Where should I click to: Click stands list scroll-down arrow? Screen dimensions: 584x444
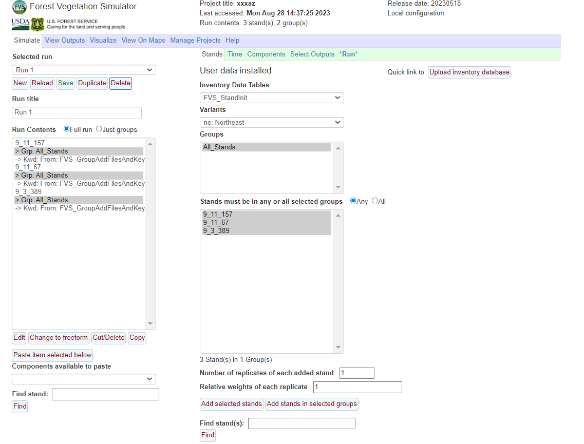pyautogui.click(x=338, y=347)
